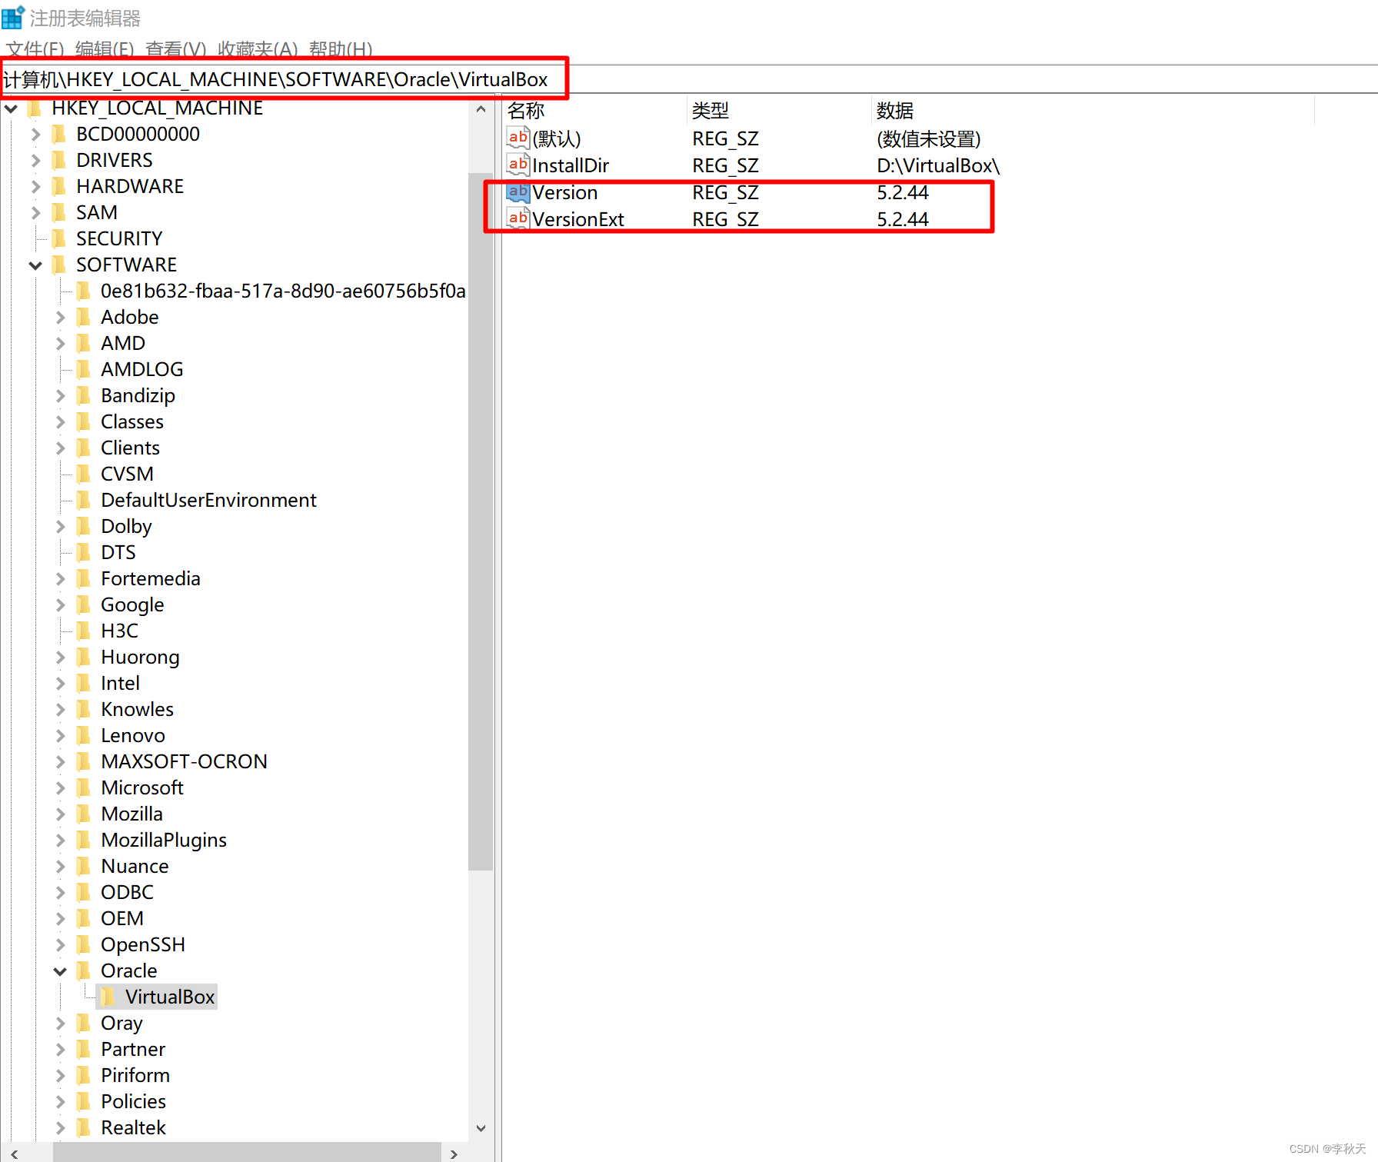Select the Piriform key
Viewport: 1378px width, 1162px height.
pyautogui.click(x=135, y=1076)
